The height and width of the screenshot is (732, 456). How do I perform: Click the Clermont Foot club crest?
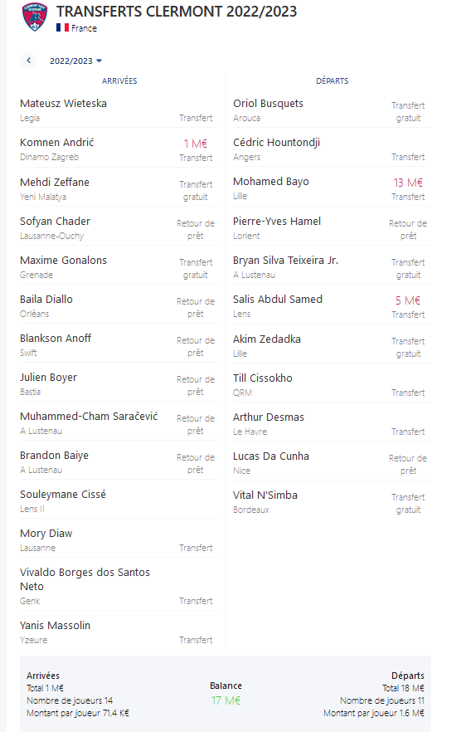[x=35, y=17]
